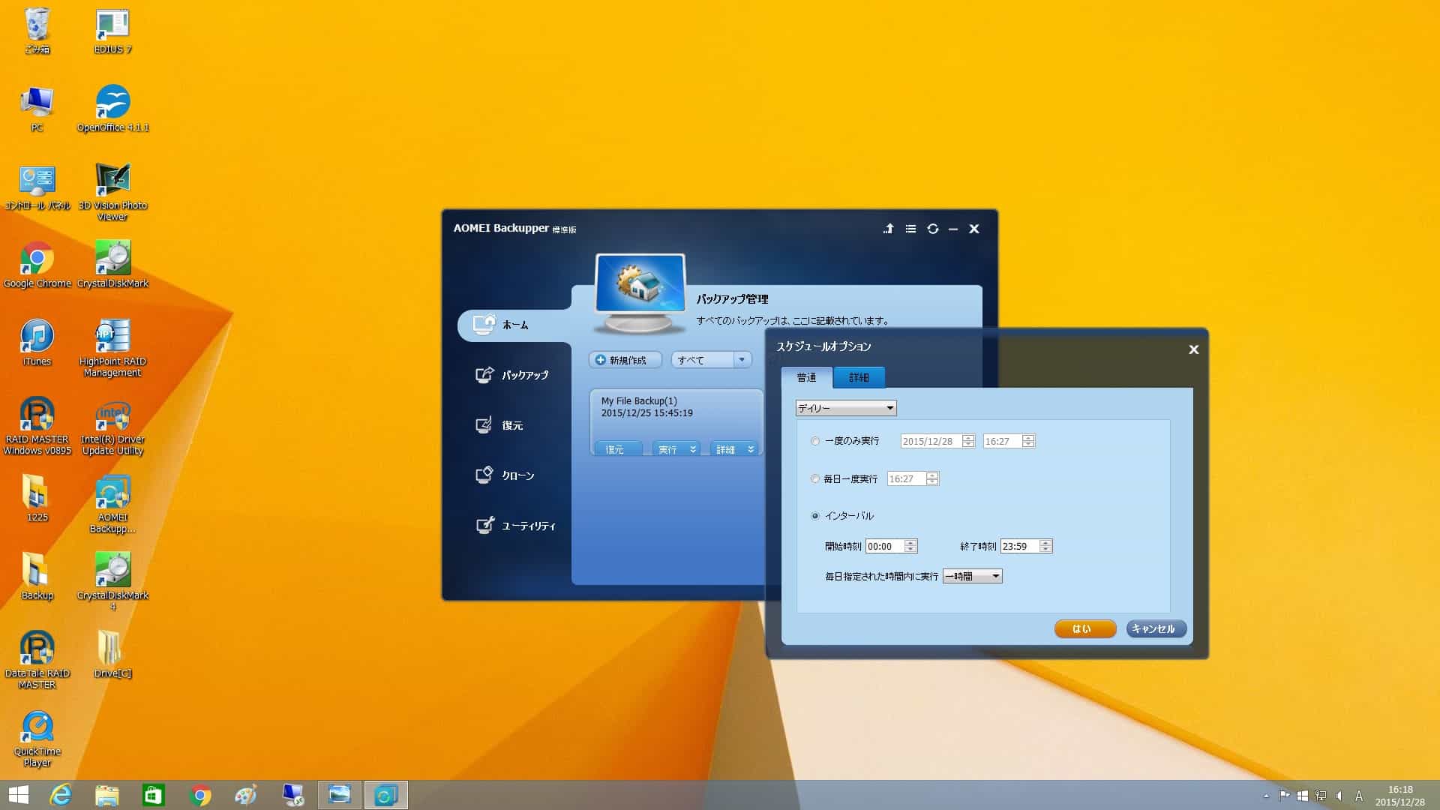
Task: Click the 開始時刻 00:00 field
Action: coord(885,546)
